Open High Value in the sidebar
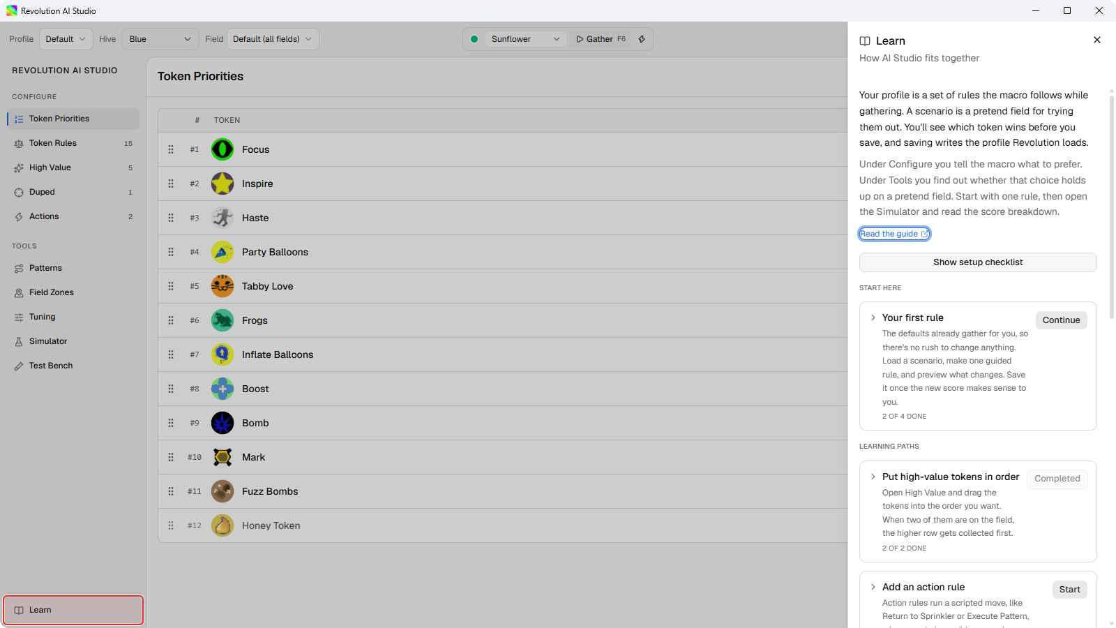The image size is (1116, 628). click(73, 167)
